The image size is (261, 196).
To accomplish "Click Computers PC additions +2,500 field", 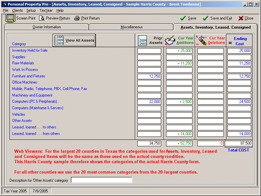I will [x=179, y=102].
